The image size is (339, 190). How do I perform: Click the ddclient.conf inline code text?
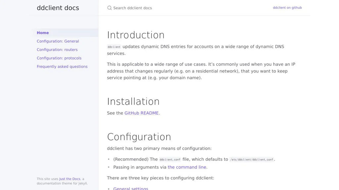170,160
